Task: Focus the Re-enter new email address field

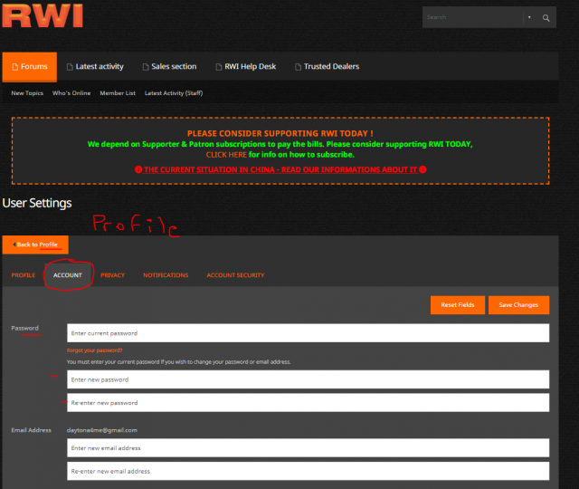Action: [x=308, y=471]
